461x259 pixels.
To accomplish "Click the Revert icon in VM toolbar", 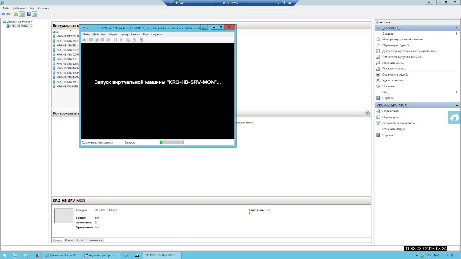I will (x=134, y=40).
